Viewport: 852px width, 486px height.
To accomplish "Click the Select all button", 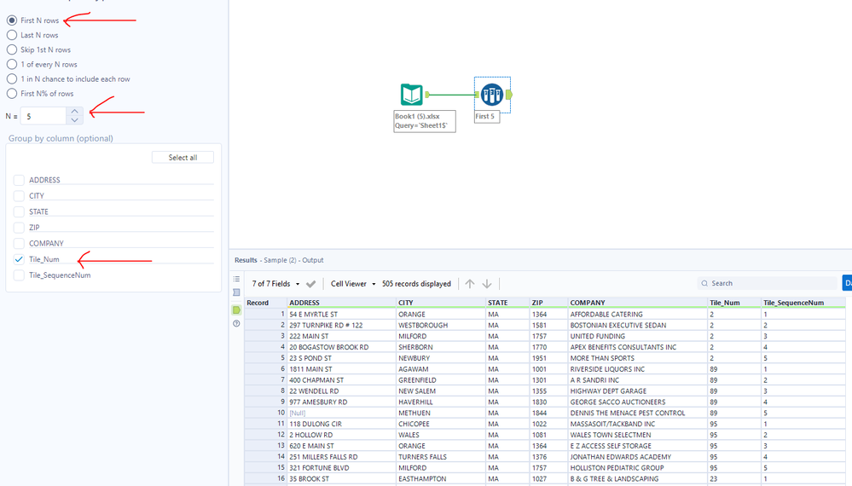I will (183, 158).
